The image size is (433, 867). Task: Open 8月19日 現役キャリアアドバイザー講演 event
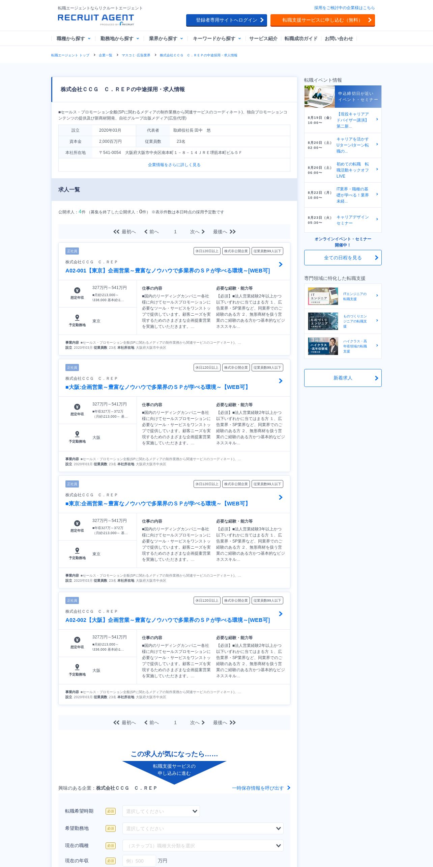343,120
